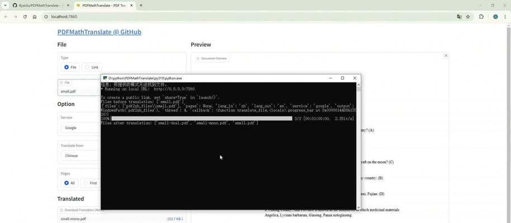Click the Document Preview label
Screen dimensions: 511x223
tap(211, 58)
